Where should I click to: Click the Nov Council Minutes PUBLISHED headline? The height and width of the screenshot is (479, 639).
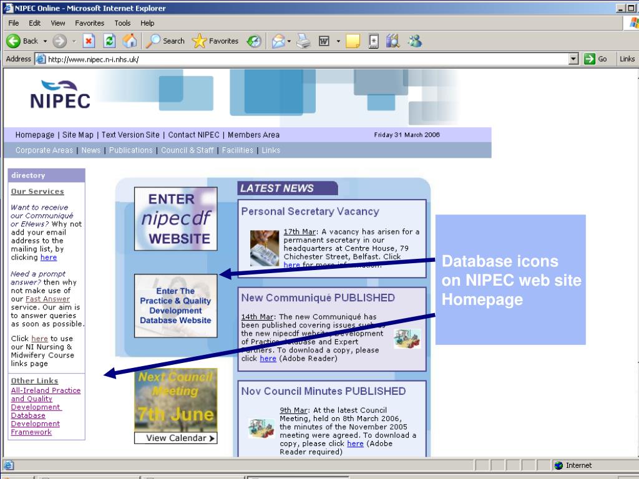pos(323,391)
